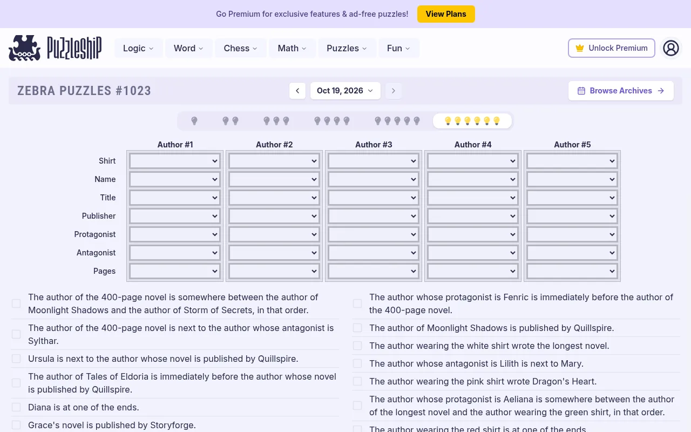
Task: Check the white shirt longest novel clue
Action: coord(357,346)
